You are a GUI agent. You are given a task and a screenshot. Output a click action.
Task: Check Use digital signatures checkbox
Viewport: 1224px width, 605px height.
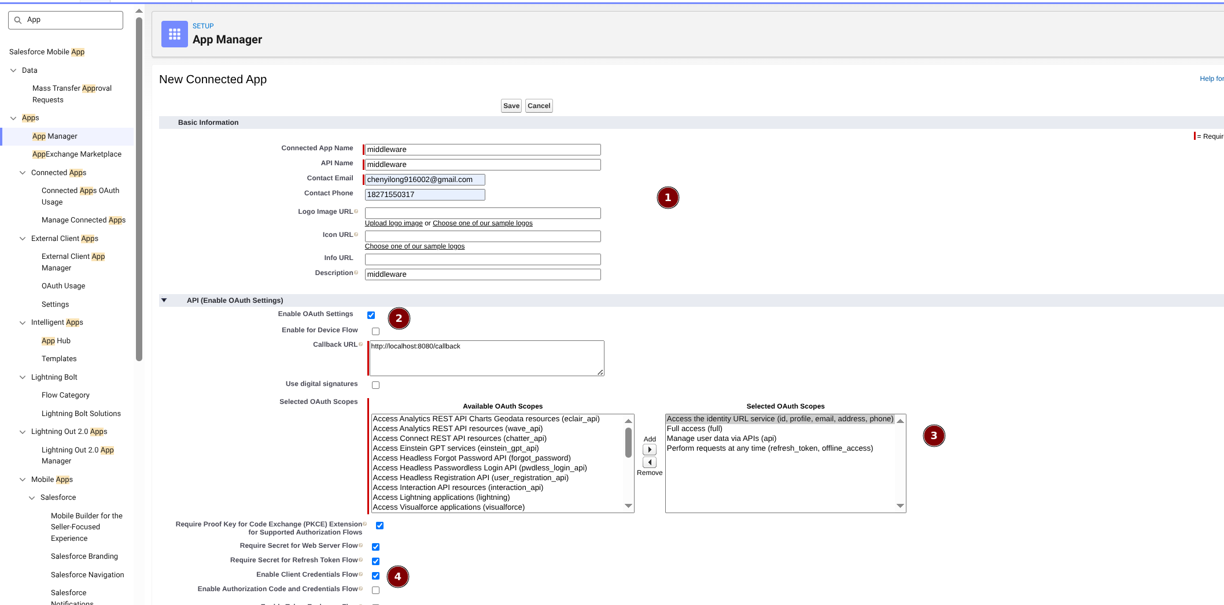375,385
